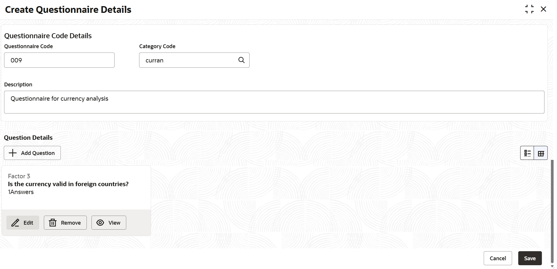Click the '1Answers' text on the card
557x269 pixels.
[x=21, y=192]
